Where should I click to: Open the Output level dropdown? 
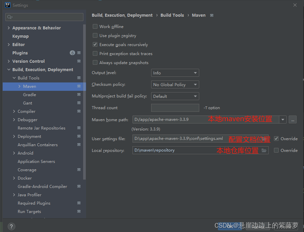[x=175, y=73]
